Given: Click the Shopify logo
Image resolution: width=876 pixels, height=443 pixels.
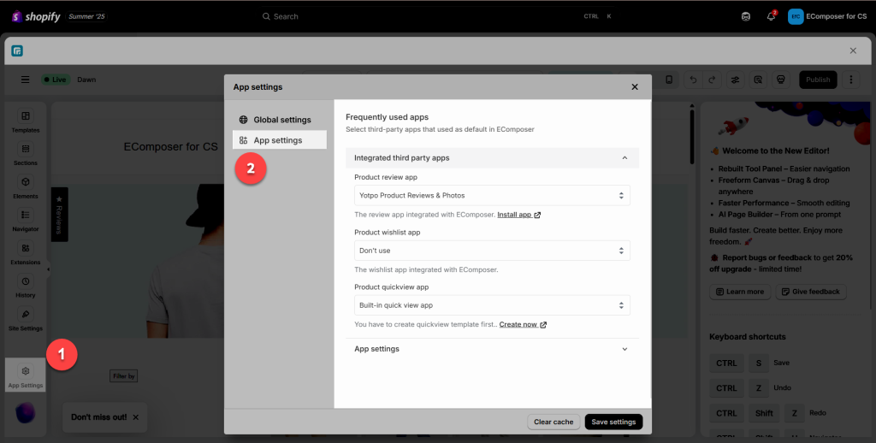Looking at the screenshot, I should (36, 17).
